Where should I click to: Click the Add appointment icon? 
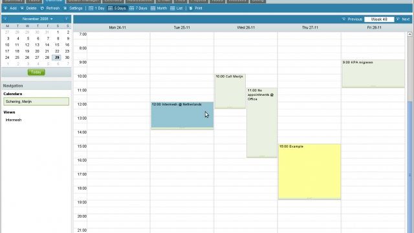pyautogui.click(x=6, y=8)
